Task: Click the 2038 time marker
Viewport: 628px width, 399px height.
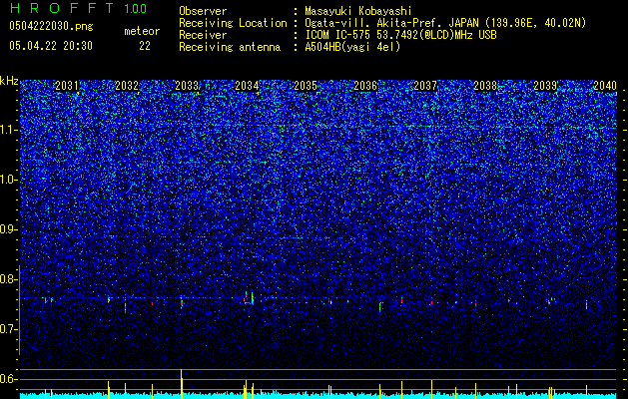Action: tap(485, 86)
